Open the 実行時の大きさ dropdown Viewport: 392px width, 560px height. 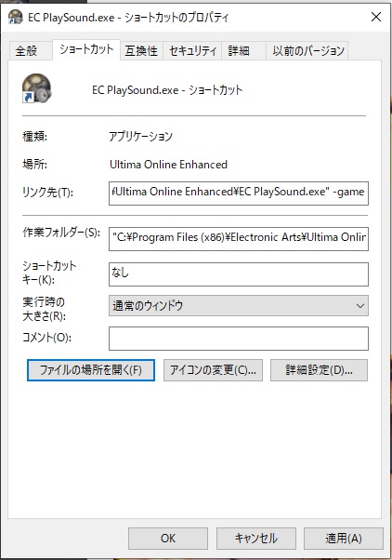click(239, 306)
